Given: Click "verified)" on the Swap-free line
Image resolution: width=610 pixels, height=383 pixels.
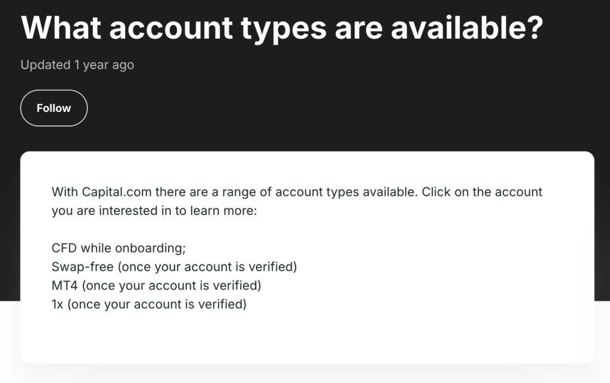Looking at the screenshot, I should (x=275, y=267).
